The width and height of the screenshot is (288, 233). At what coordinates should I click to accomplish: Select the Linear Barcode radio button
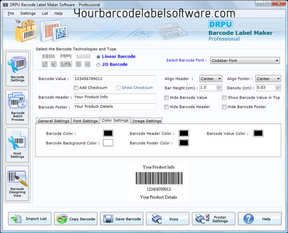pos(98,57)
